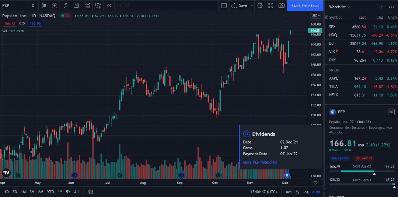
Task: Select the YTD time range
Action: coord(50,192)
